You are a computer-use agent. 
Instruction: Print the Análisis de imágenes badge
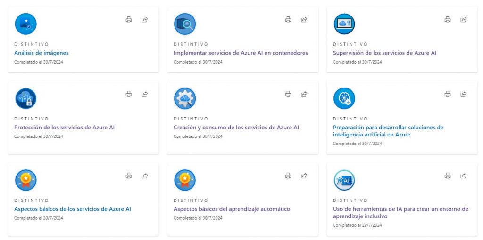(129, 20)
